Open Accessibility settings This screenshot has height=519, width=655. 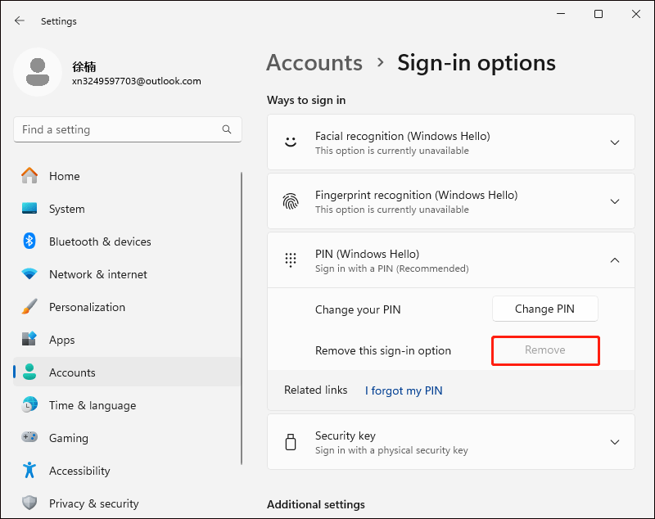(x=127, y=470)
